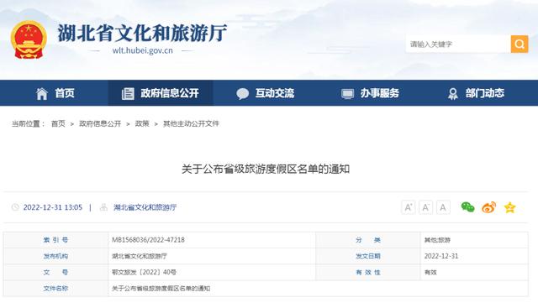The height and width of the screenshot is (308, 538).
Task: Click the speech bubble icon beside 互动交流
Action: 243,93
